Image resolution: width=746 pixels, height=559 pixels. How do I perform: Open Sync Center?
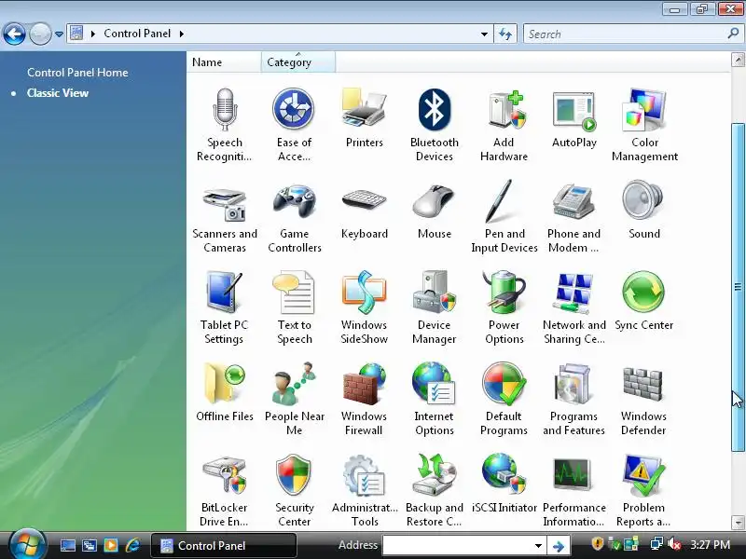(644, 301)
